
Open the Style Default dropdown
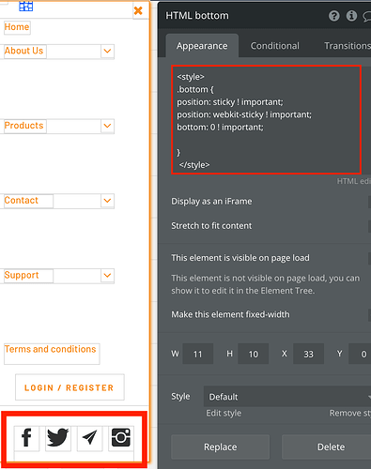pyautogui.click(x=287, y=397)
